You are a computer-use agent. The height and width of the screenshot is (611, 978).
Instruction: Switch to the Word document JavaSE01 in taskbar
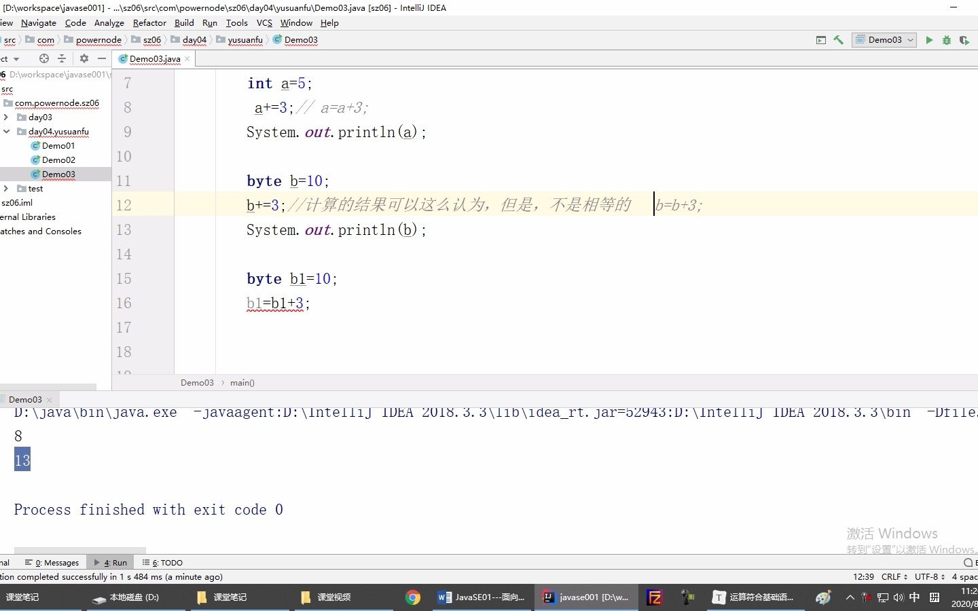[x=482, y=597]
